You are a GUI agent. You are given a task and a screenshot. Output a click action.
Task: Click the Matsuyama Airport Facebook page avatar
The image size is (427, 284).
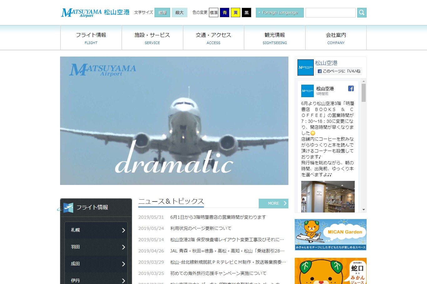pos(305,67)
